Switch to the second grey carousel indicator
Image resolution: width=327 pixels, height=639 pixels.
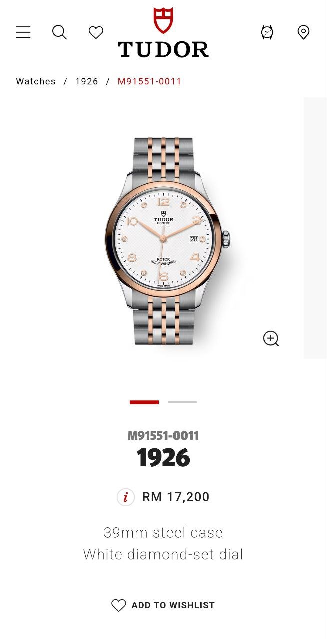tap(182, 402)
